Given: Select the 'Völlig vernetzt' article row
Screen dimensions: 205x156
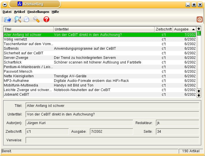Looking at the screenshot, I should 100,39.
